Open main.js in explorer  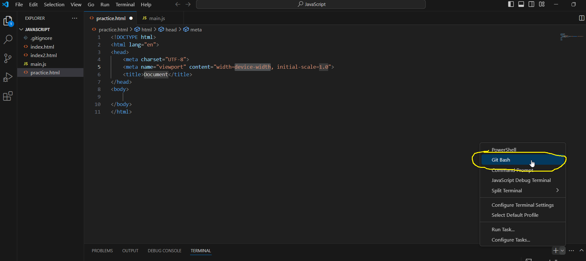click(50, 64)
